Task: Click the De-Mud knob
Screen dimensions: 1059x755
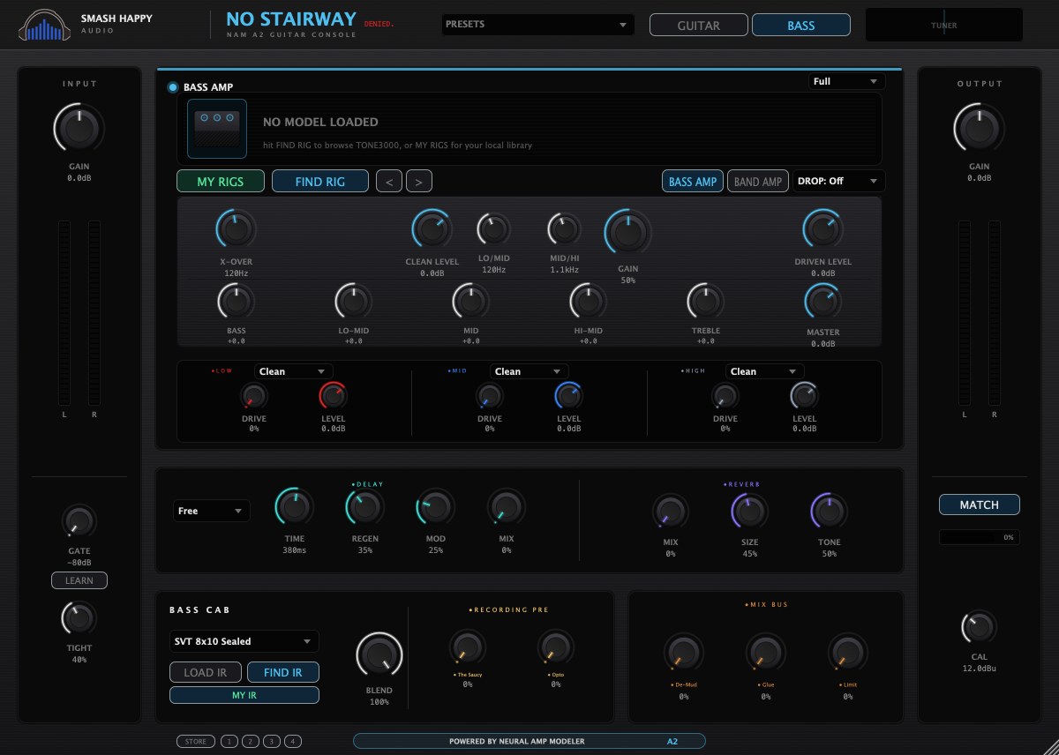Action: 683,654
